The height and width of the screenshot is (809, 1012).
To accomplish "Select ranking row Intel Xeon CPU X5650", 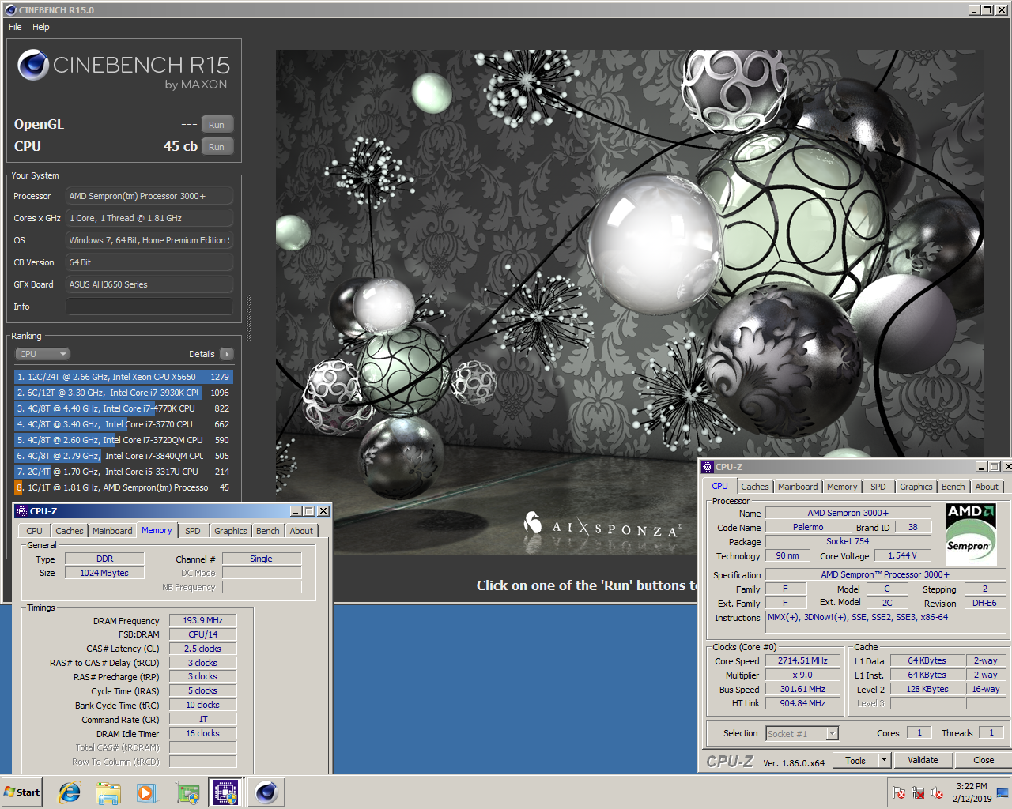I will (123, 377).
